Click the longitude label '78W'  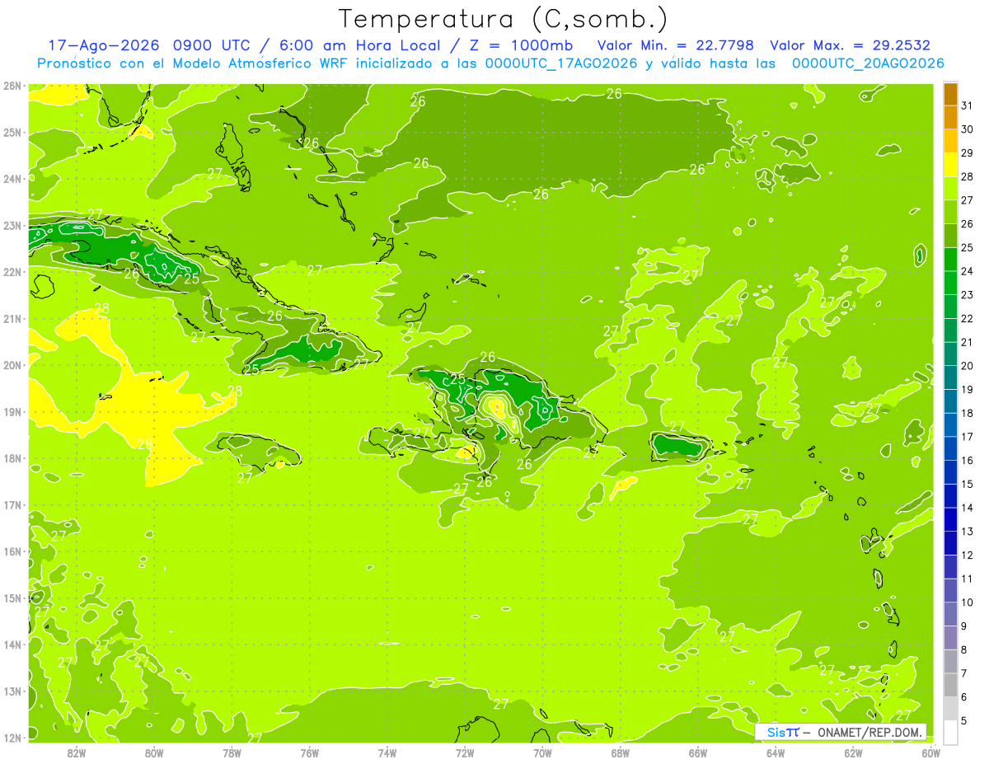(x=232, y=752)
